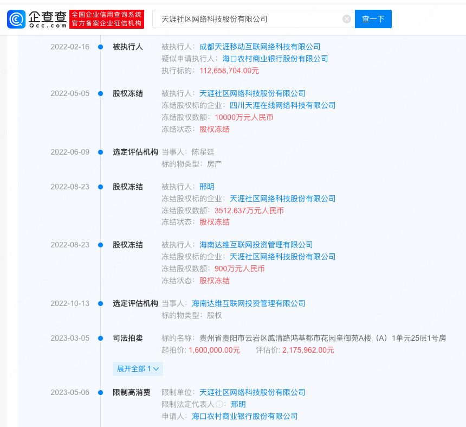Click party name 陈星廷

[203, 152]
